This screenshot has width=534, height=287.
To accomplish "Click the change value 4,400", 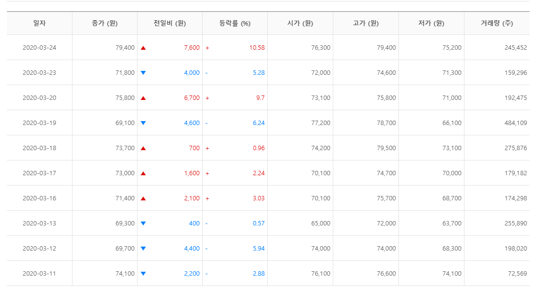I will pyautogui.click(x=192, y=249).
